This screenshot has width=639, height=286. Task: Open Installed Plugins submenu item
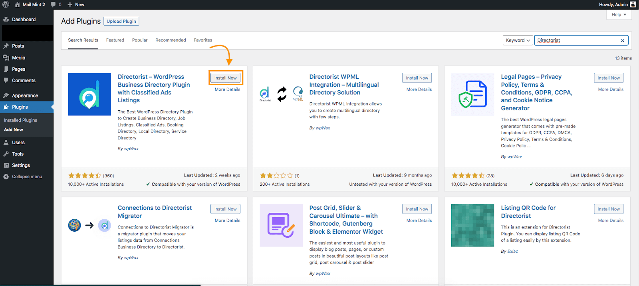pyautogui.click(x=20, y=120)
